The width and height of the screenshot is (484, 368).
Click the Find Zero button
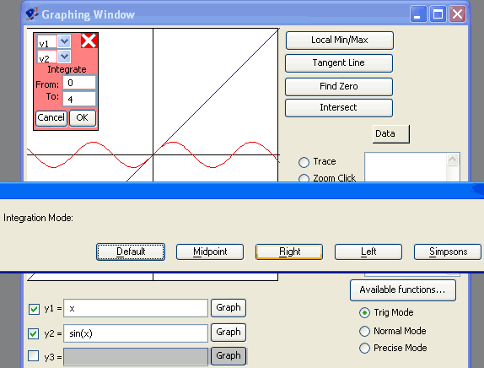click(339, 87)
